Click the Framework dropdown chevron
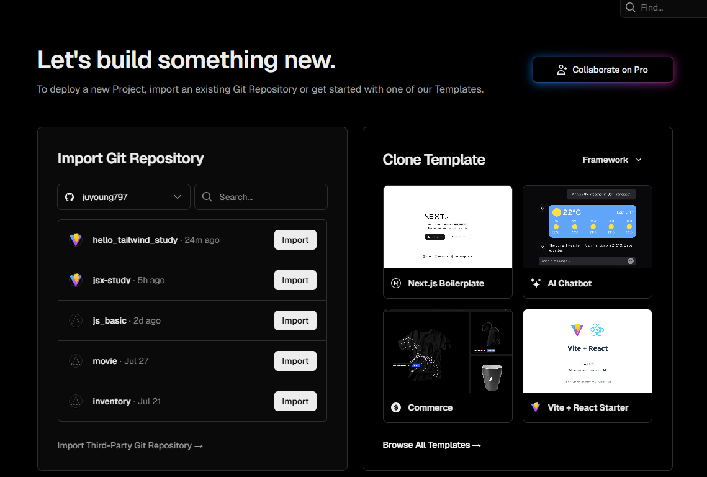Viewport: 707px width, 477px height. click(639, 160)
